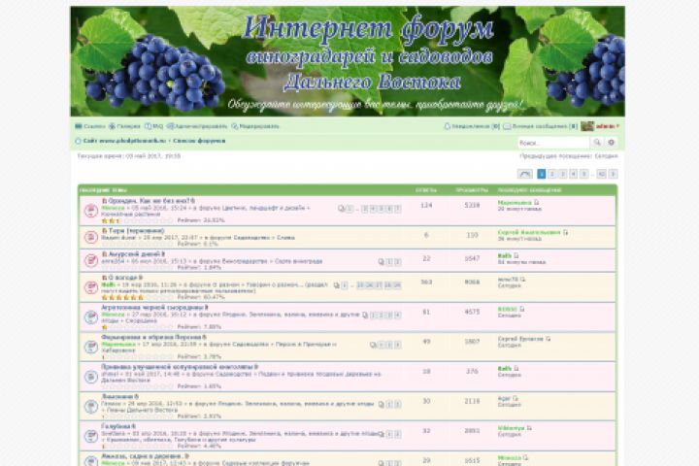Click the topic status icon for Лимонник
This screenshot has height=466, width=699.
click(91, 406)
